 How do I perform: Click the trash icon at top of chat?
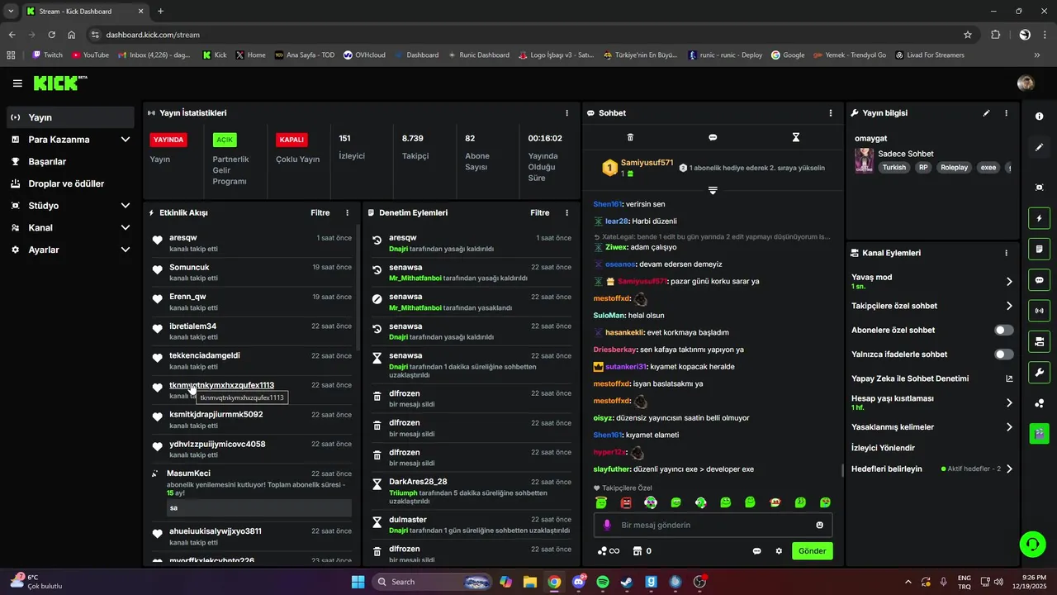point(630,137)
